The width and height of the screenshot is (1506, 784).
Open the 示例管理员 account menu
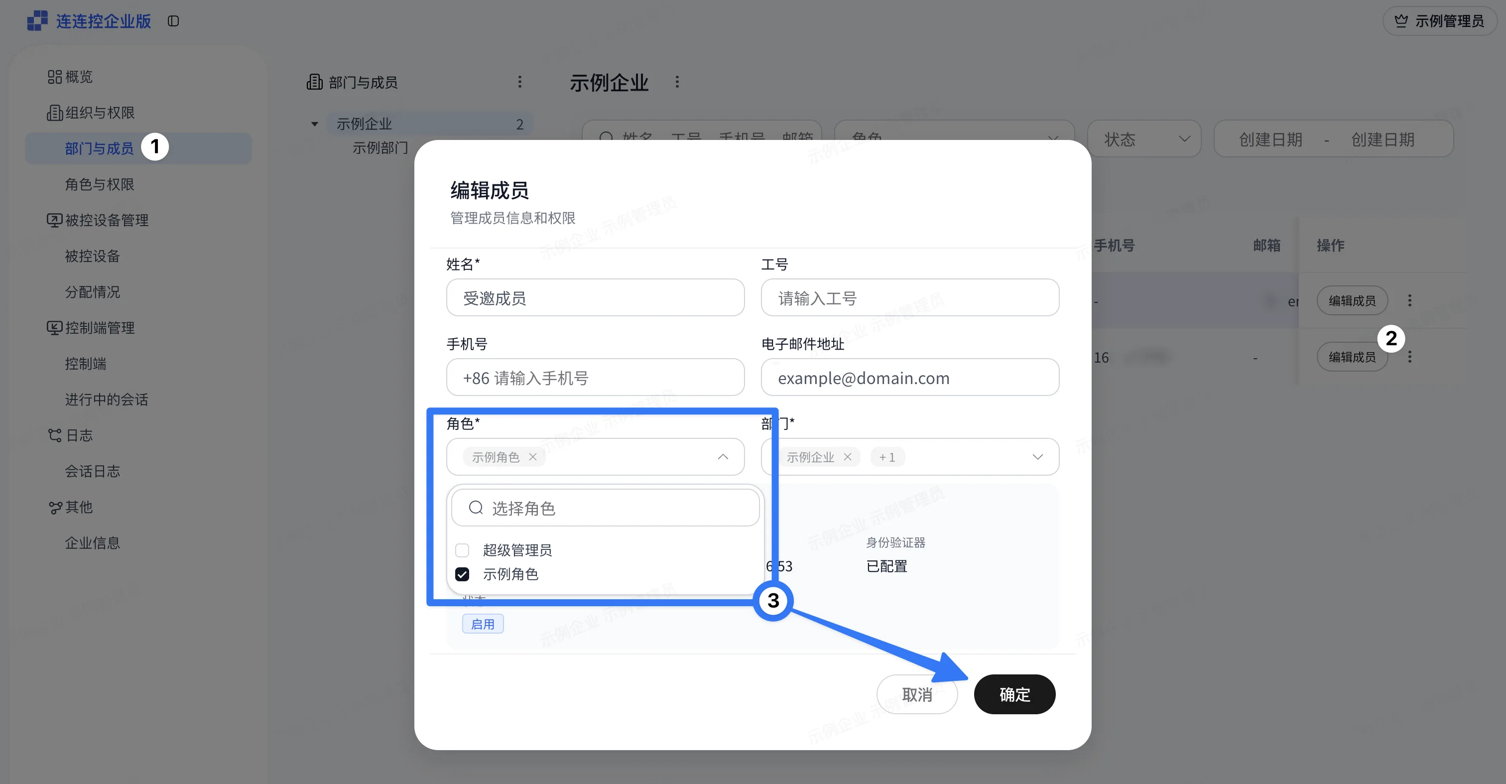1439,21
